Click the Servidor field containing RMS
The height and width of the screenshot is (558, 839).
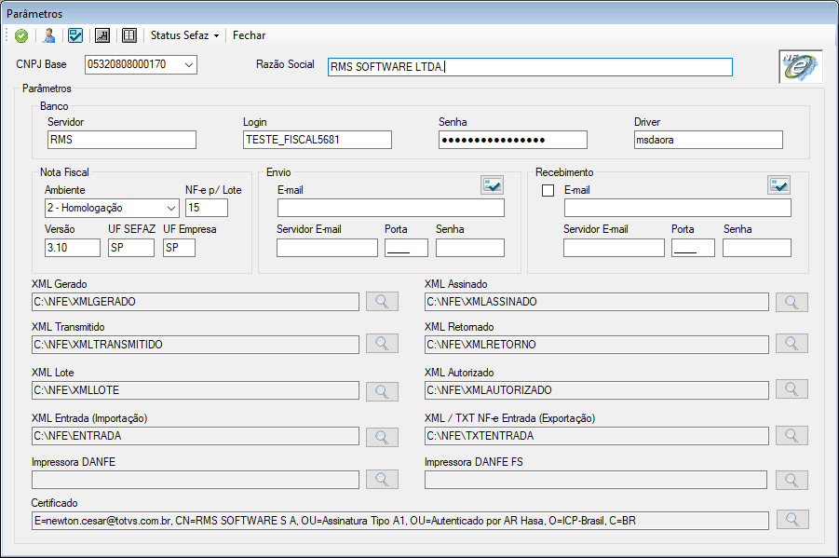coord(122,140)
